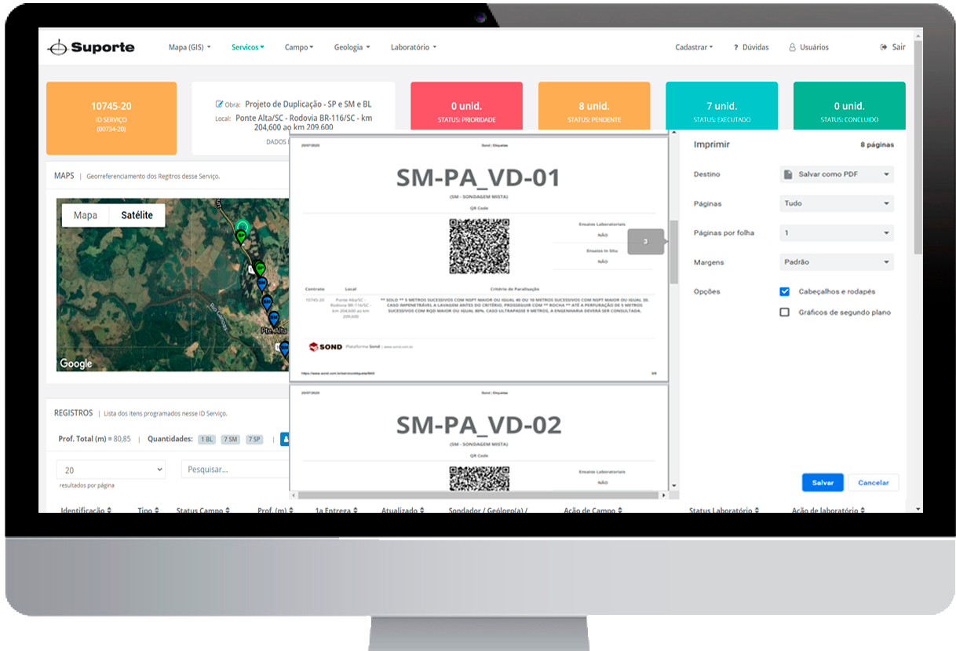Filter by Status: Pendente card

594,106
